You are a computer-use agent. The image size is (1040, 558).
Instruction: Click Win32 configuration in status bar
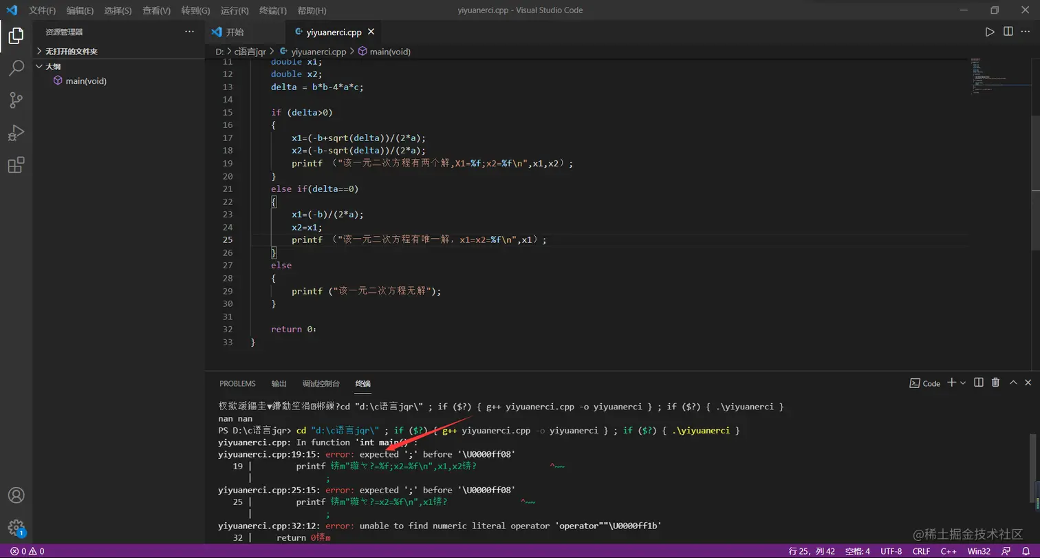(979, 551)
